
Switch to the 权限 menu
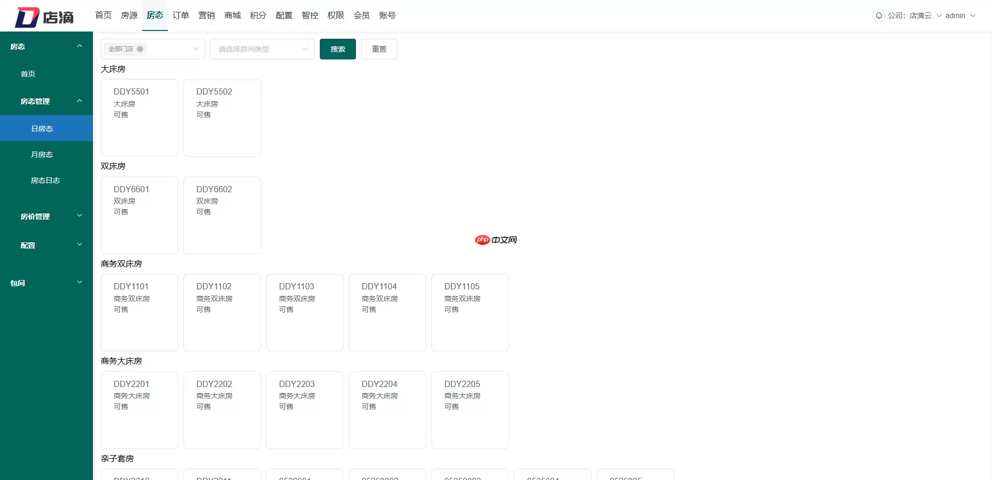tap(335, 16)
